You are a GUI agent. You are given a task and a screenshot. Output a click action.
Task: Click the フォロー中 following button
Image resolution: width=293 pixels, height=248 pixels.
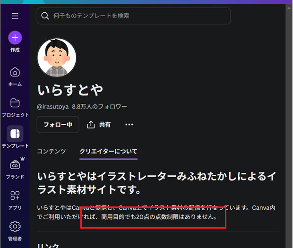click(x=58, y=125)
